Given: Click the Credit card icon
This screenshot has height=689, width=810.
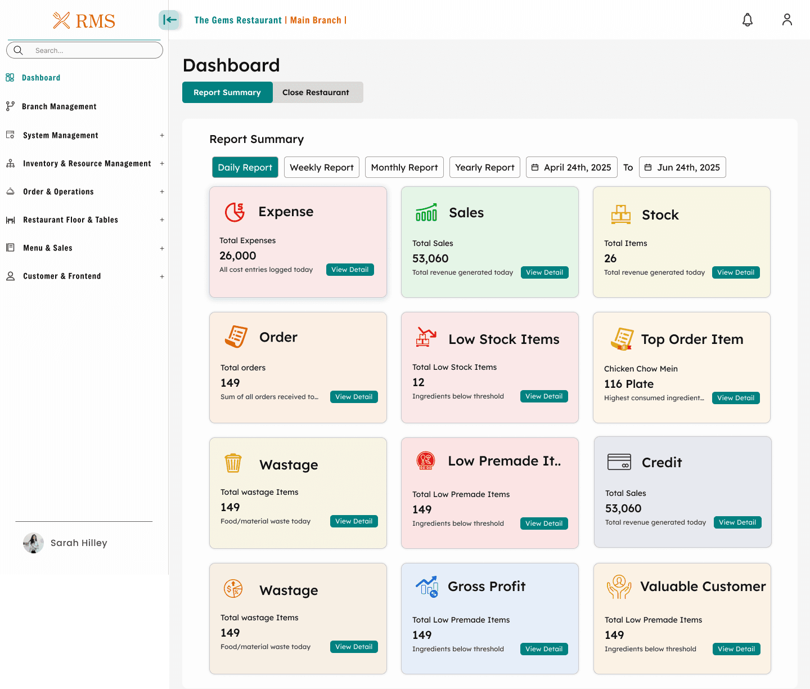Looking at the screenshot, I should [x=619, y=462].
